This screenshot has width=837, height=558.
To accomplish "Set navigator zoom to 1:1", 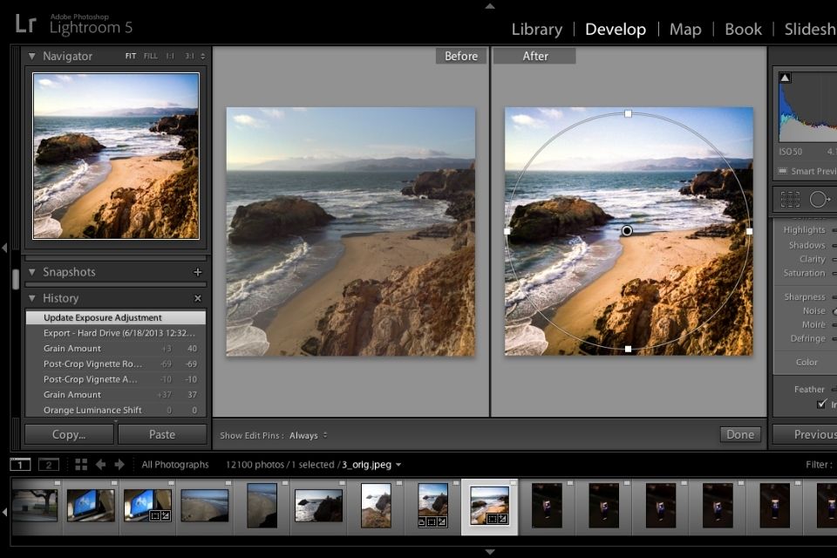I will pos(170,56).
